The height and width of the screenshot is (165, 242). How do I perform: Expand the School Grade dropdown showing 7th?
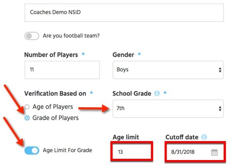click(168, 108)
